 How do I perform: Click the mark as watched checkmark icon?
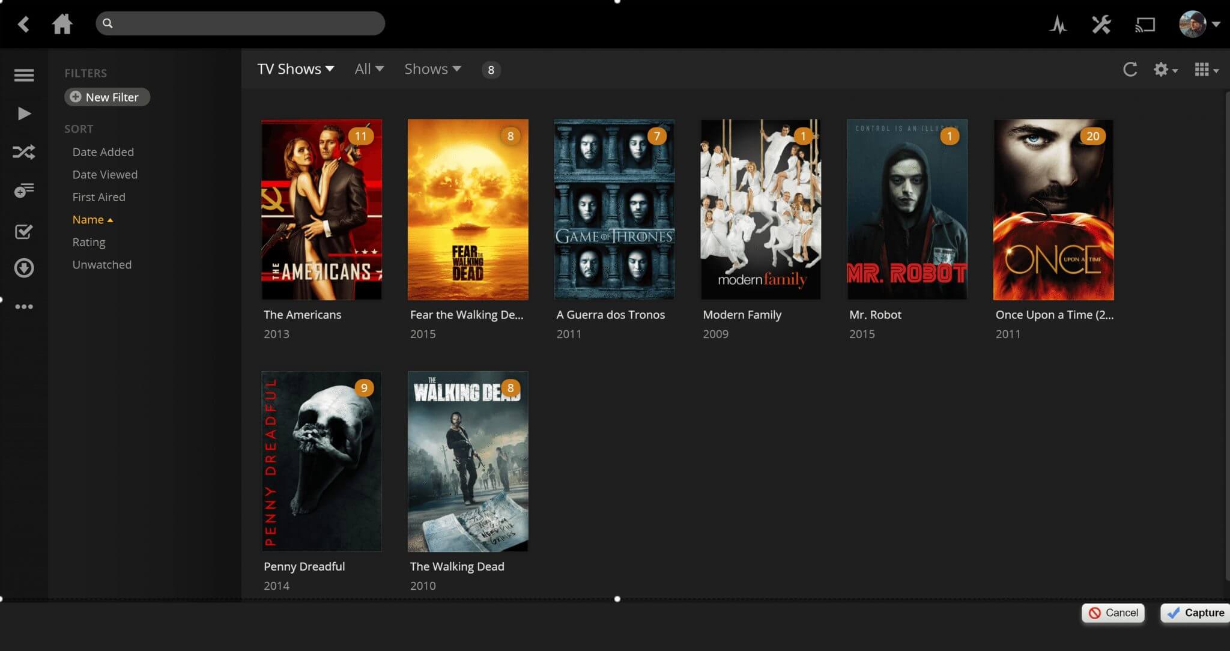pyautogui.click(x=24, y=231)
